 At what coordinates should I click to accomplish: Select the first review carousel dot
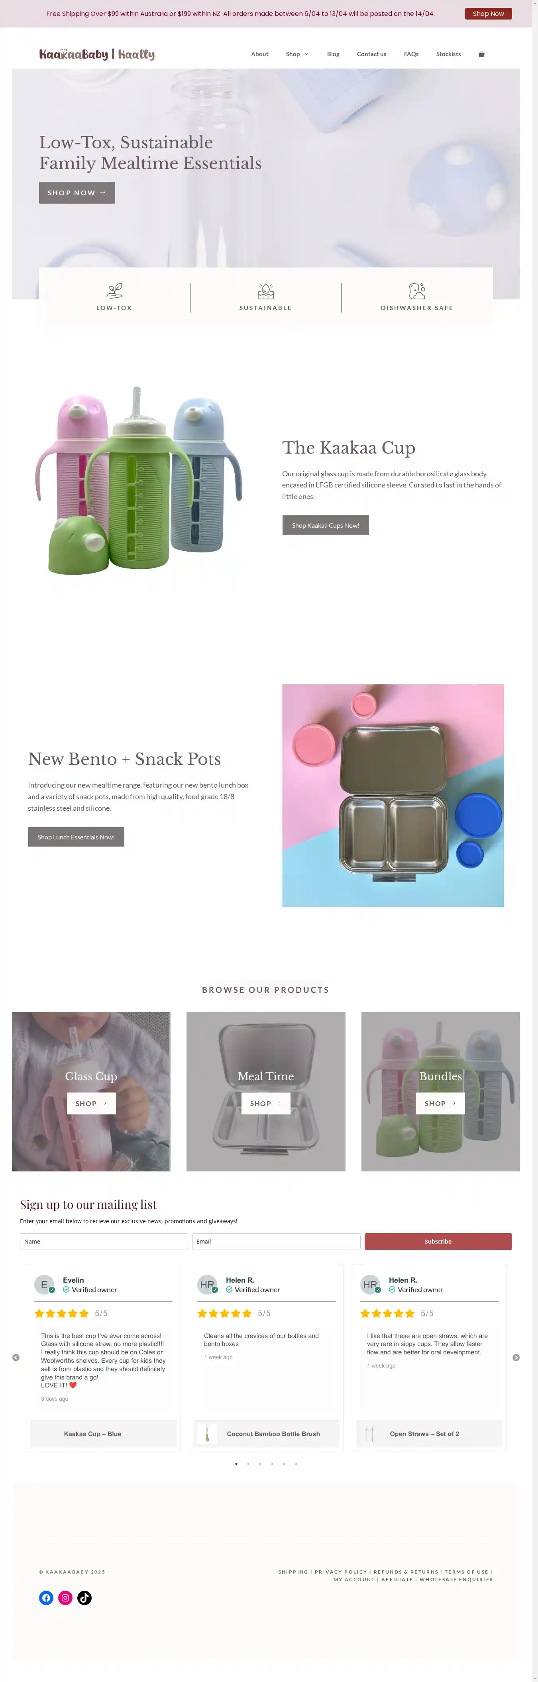click(x=236, y=1463)
